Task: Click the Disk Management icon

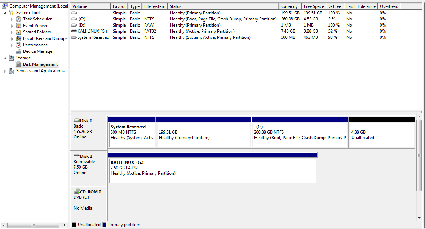Action: (18, 64)
